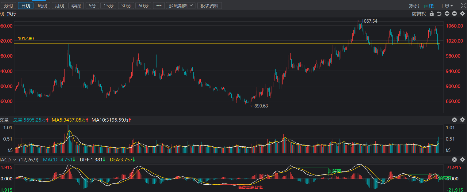The image size is (467, 192).
Task: Open volume panel settings gear
Action: [462, 120]
